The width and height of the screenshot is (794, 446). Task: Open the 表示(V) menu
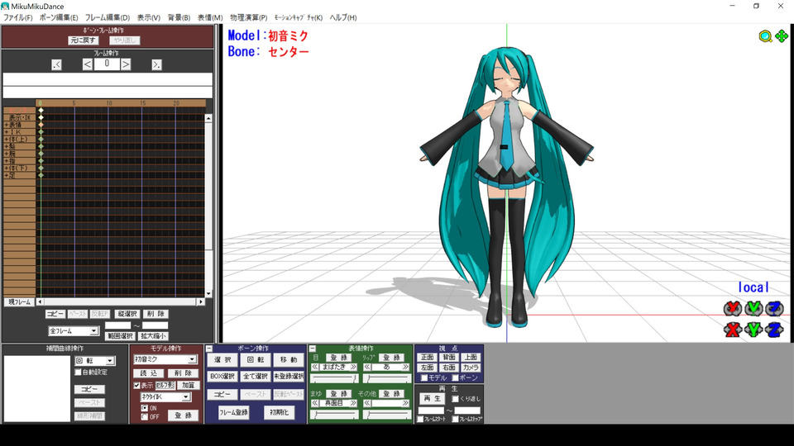(148, 17)
